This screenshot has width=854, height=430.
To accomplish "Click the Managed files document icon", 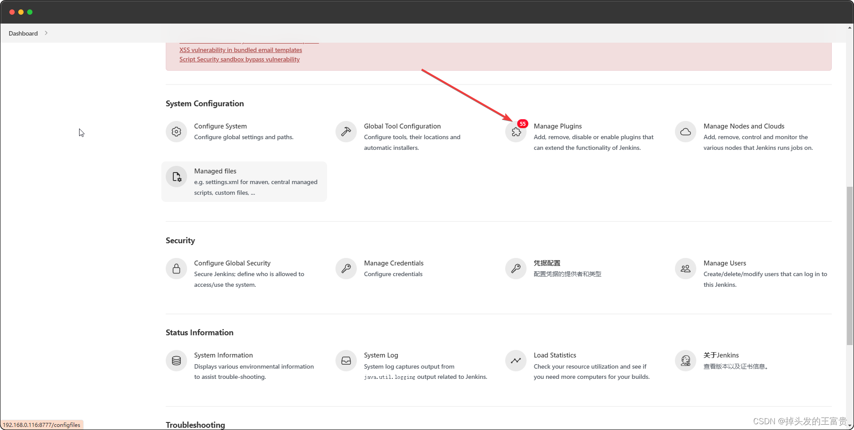I will click(x=176, y=177).
